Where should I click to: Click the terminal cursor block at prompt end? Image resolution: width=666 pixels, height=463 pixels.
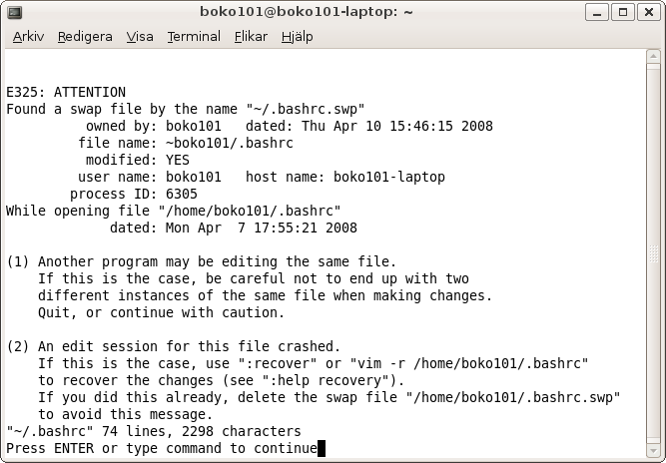(x=322, y=449)
